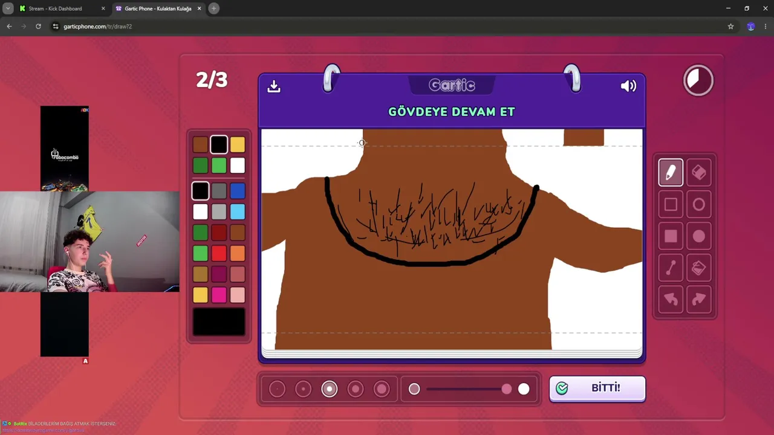Pick the gray color swatch
The image size is (774, 435).
click(219, 191)
